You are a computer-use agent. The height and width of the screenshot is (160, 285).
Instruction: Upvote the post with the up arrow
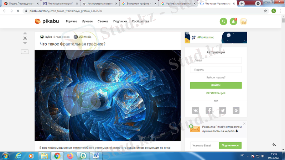[25, 33]
